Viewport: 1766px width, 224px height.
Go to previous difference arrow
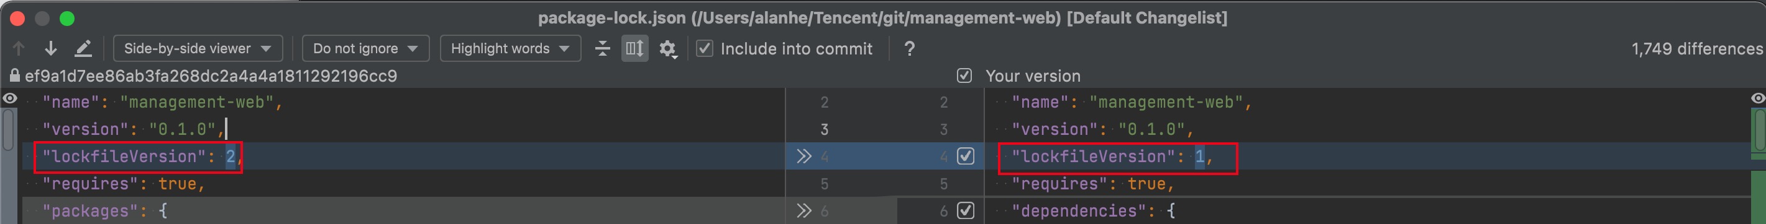coord(19,48)
